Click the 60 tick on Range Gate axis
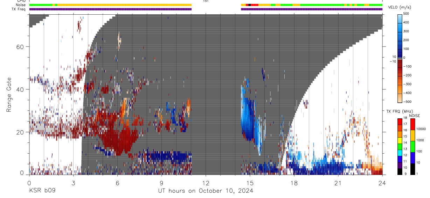Image resolution: width=430 pixels, height=198 pixels. [20, 47]
